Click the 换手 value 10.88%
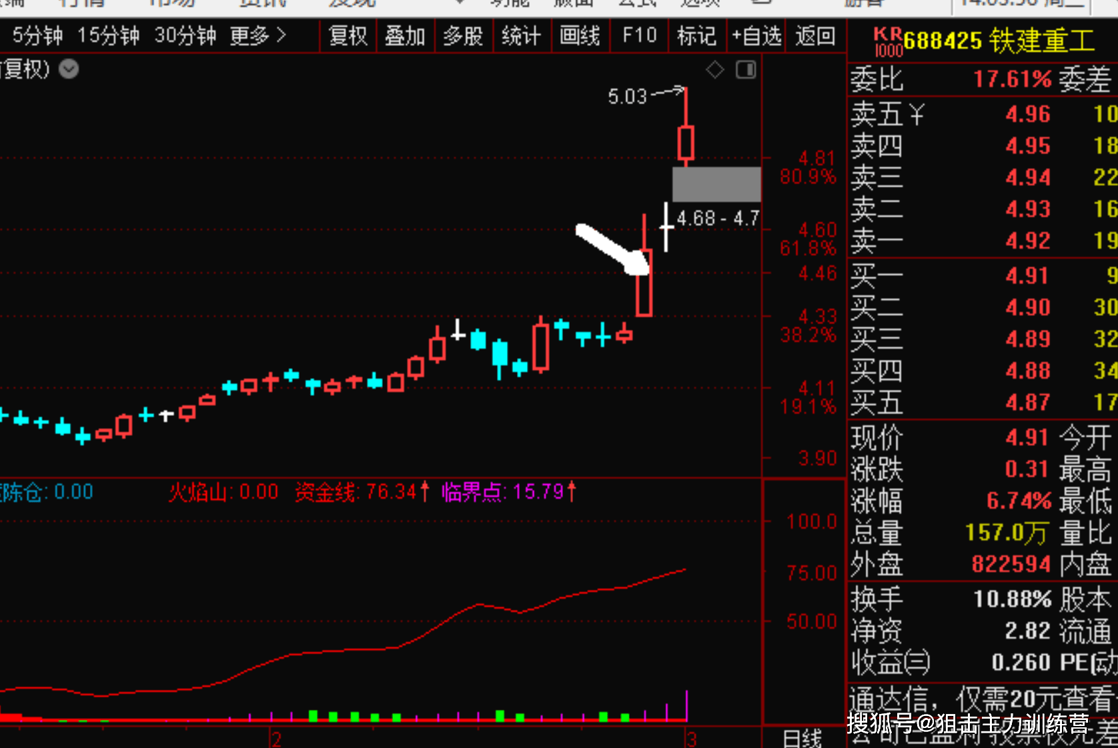This screenshot has height=748, width=1118. tap(1013, 599)
